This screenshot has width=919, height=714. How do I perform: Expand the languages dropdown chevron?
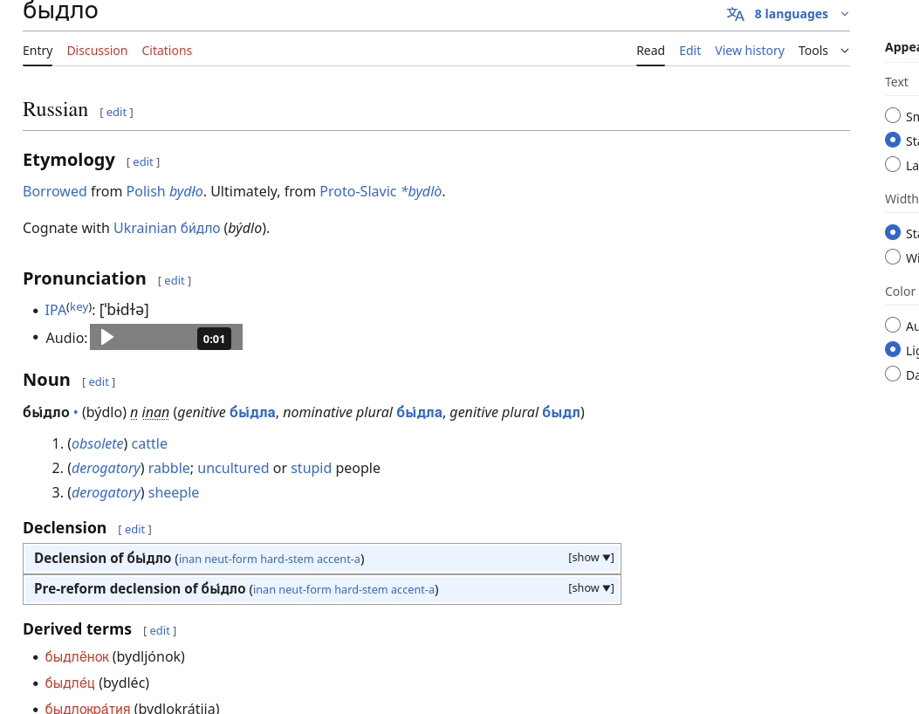click(x=845, y=14)
